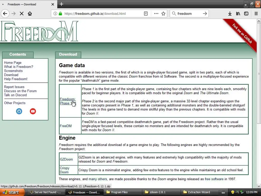Viewport: 261px width, 196px height.
Task: Click the Download panel header tab
Action: [68, 55]
